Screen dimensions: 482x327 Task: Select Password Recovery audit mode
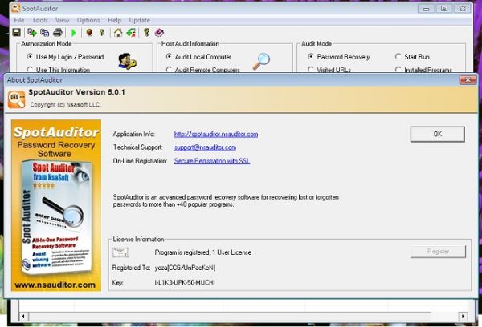pyautogui.click(x=339, y=57)
